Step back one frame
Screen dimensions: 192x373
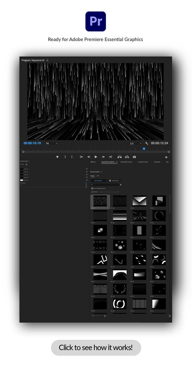coord(89,157)
